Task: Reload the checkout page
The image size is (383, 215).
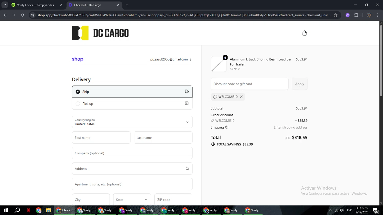Action: coord(22,15)
